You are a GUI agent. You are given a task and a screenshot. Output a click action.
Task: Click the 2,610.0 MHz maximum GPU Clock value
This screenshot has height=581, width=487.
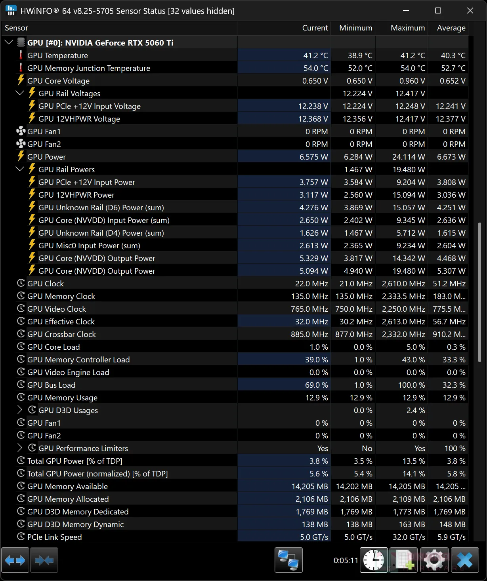[403, 284]
